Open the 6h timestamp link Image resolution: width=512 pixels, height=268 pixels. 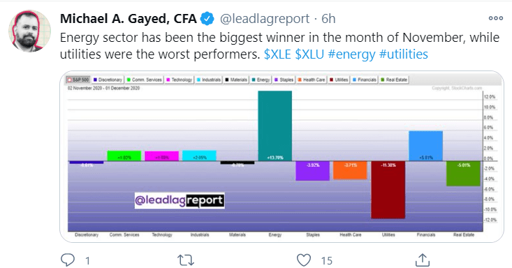pyautogui.click(x=328, y=19)
